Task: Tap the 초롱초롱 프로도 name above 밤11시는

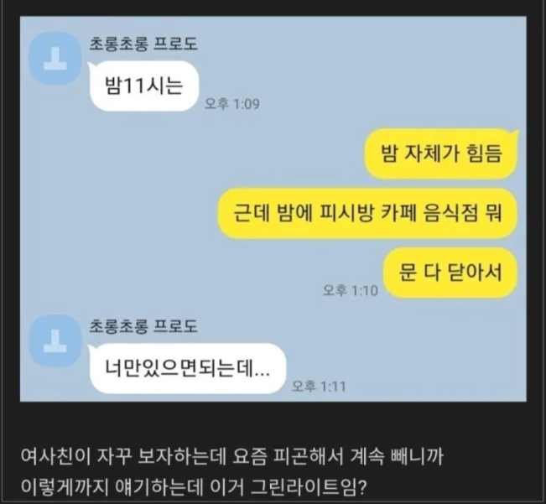Action: tap(143, 44)
